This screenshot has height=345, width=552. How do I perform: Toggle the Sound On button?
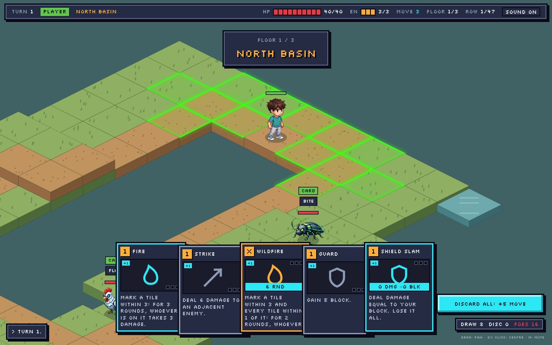coord(521,12)
